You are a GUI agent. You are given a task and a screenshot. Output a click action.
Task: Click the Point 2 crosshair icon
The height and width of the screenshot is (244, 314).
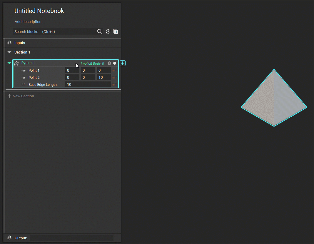pyautogui.click(x=24, y=78)
